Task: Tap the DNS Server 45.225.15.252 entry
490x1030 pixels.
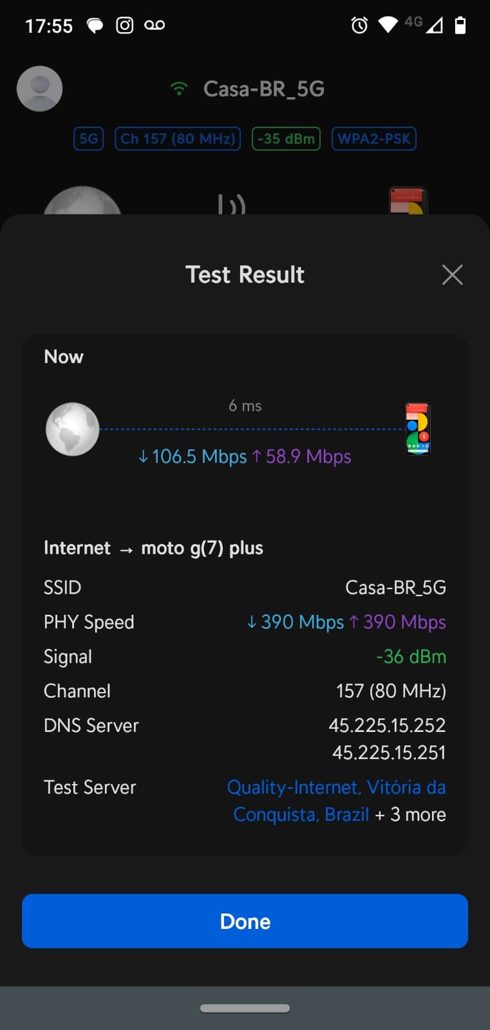Action: pyautogui.click(x=387, y=726)
